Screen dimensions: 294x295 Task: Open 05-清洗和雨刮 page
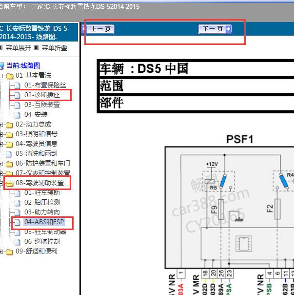click(37, 153)
